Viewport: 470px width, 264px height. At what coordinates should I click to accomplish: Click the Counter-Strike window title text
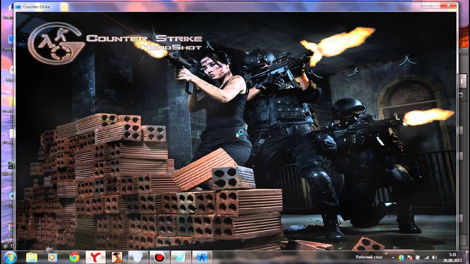(36, 7)
